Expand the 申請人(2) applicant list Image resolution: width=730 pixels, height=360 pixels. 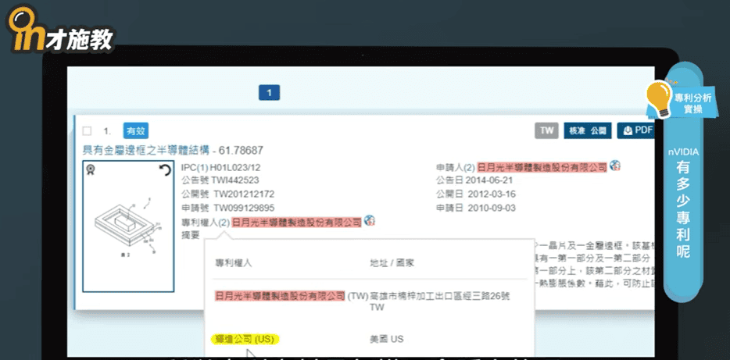click(x=455, y=167)
